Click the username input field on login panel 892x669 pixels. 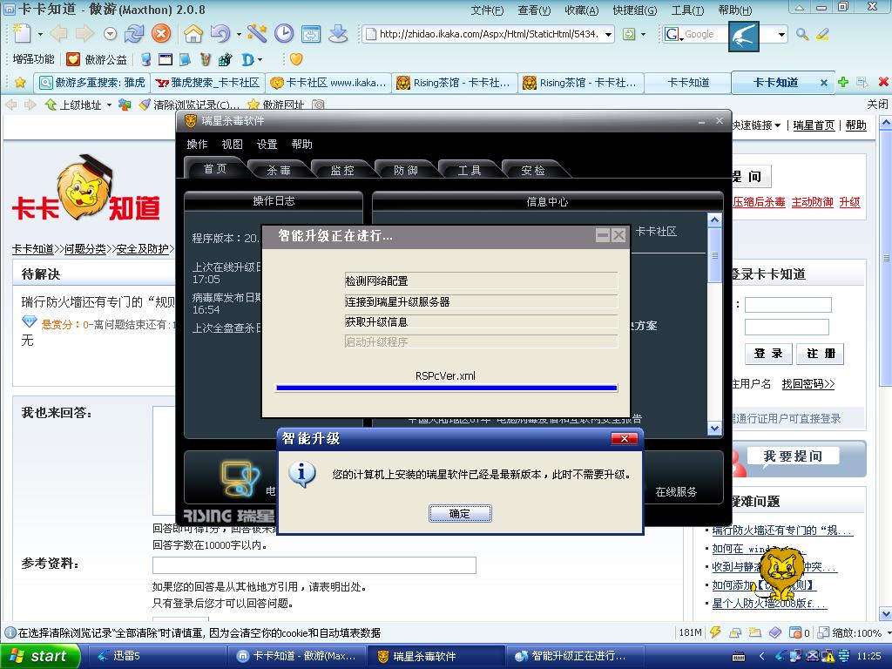pyautogui.click(x=787, y=305)
